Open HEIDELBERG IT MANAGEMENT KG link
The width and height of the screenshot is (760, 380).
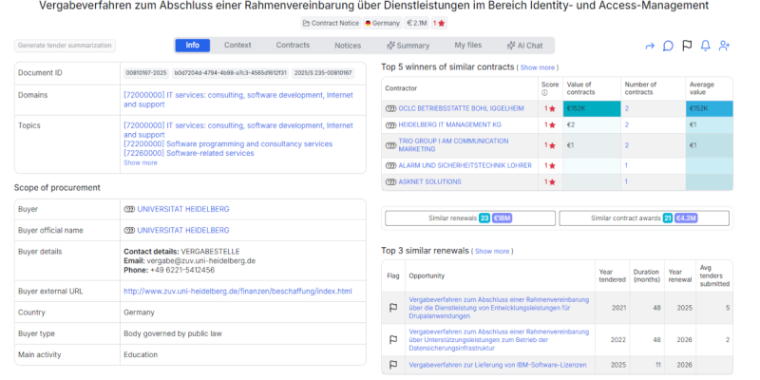click(x=449, y=125)
